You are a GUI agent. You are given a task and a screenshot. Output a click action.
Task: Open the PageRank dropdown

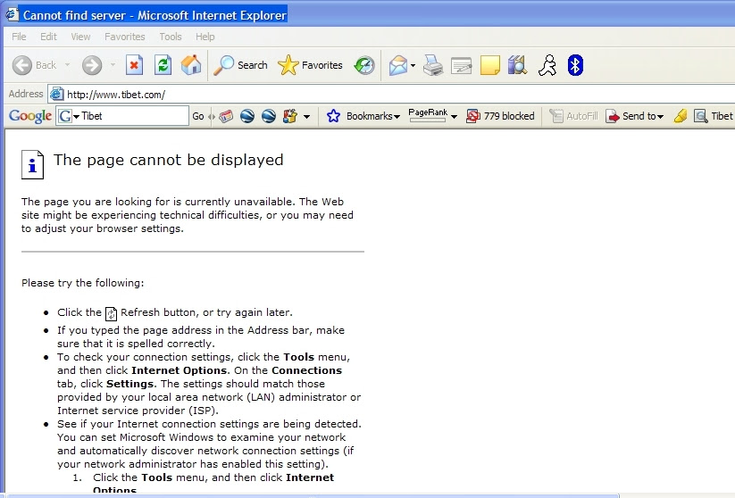454,117
